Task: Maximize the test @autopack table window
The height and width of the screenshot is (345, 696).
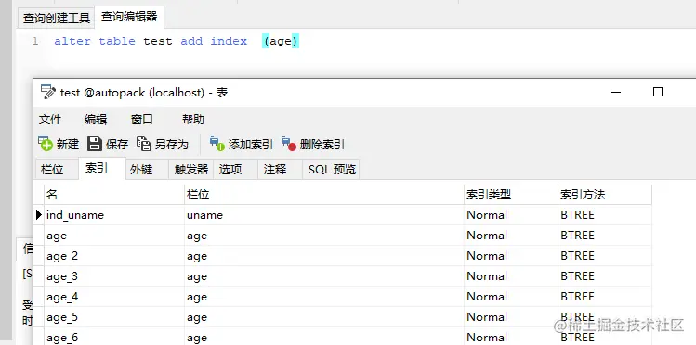Action: pos(658,92)
